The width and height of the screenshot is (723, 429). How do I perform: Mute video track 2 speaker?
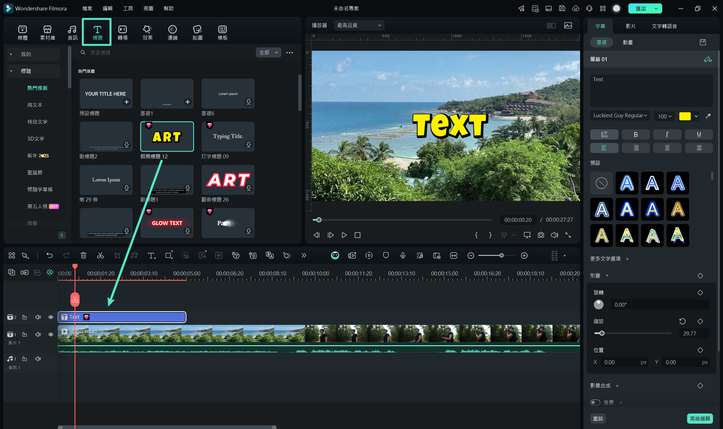coord(38,317)
